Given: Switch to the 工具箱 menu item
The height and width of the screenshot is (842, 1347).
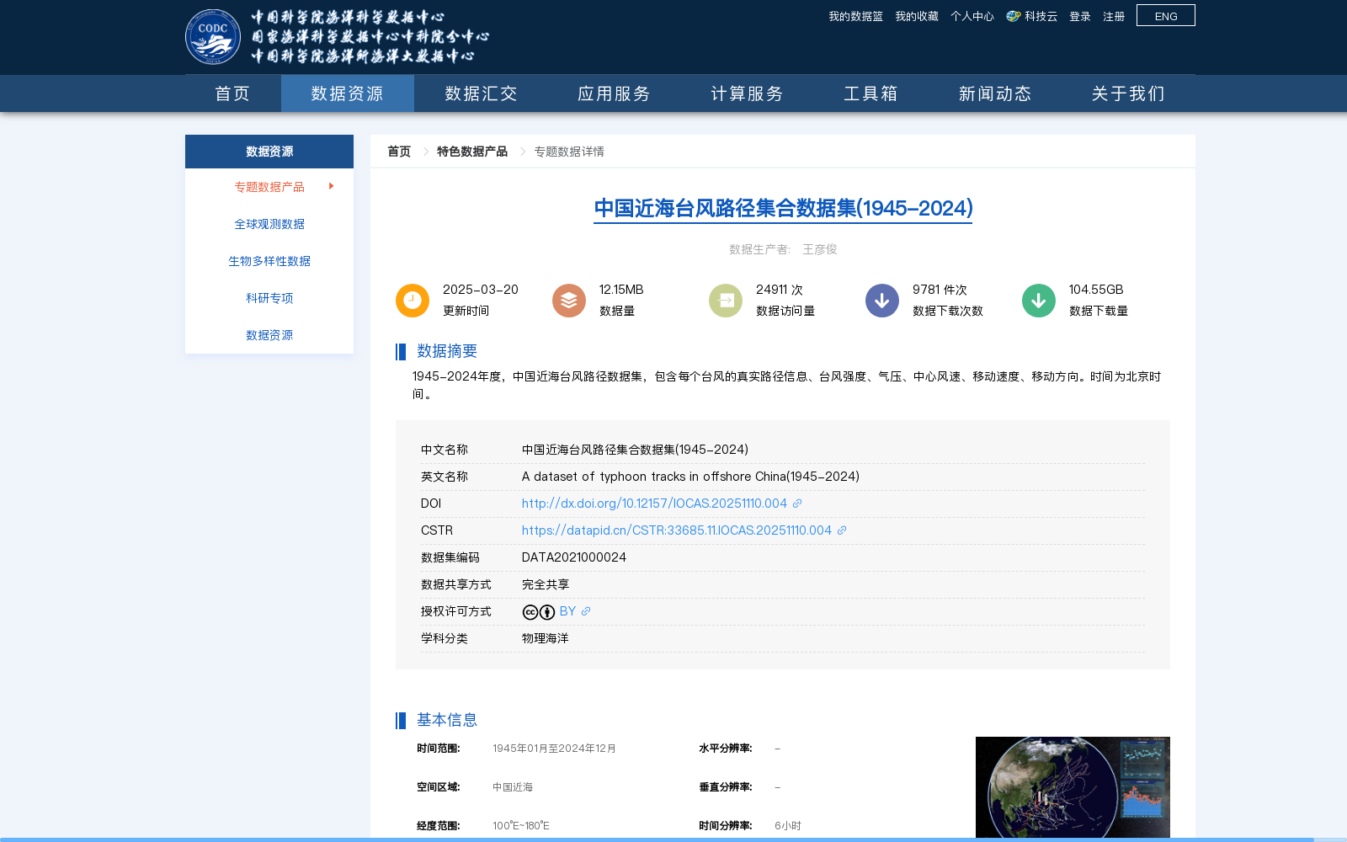Looking at the screenshot, I should pyautogui.click(x=871, y=93).
